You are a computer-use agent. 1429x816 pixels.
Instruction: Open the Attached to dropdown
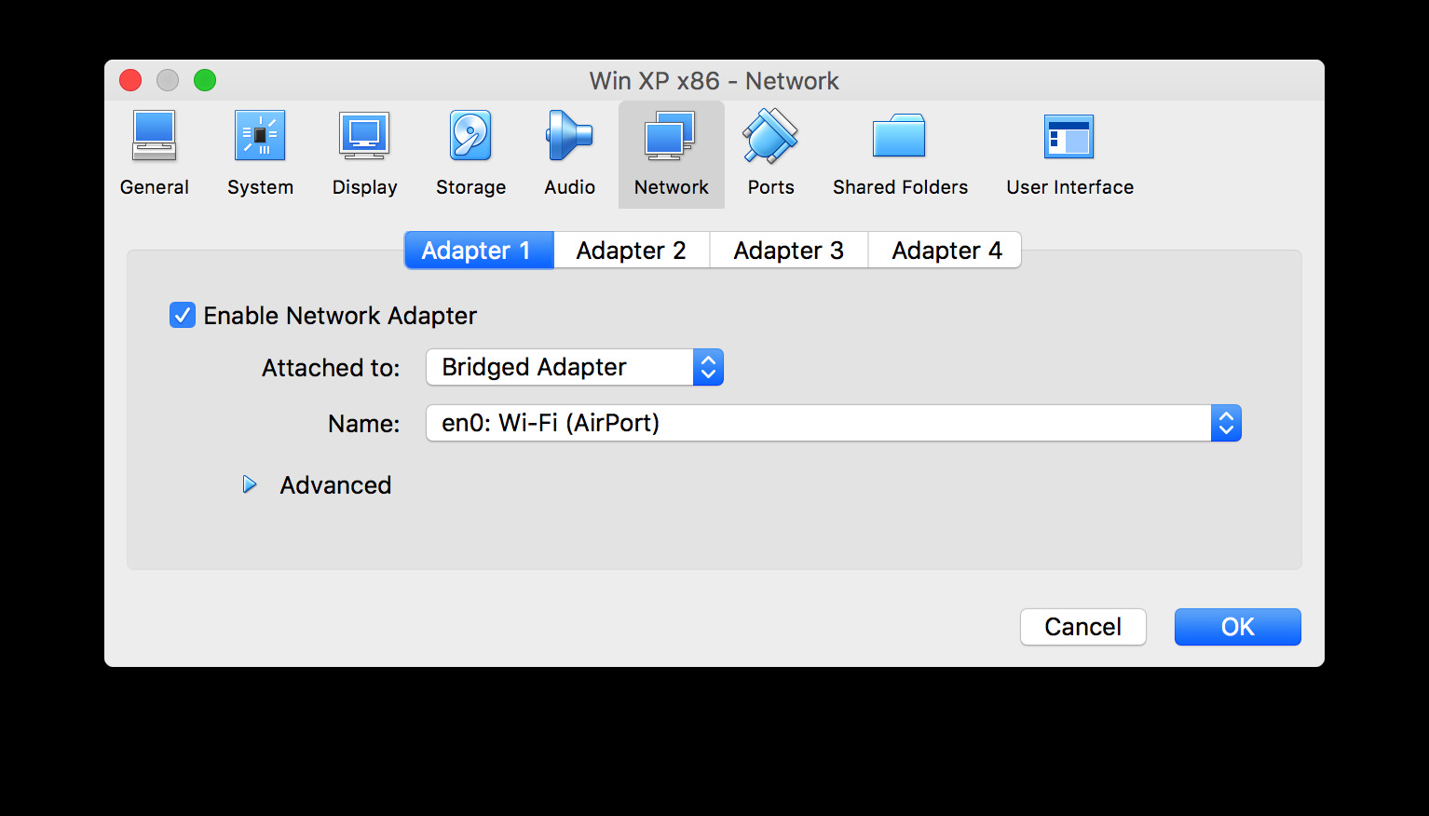point(574,367)
